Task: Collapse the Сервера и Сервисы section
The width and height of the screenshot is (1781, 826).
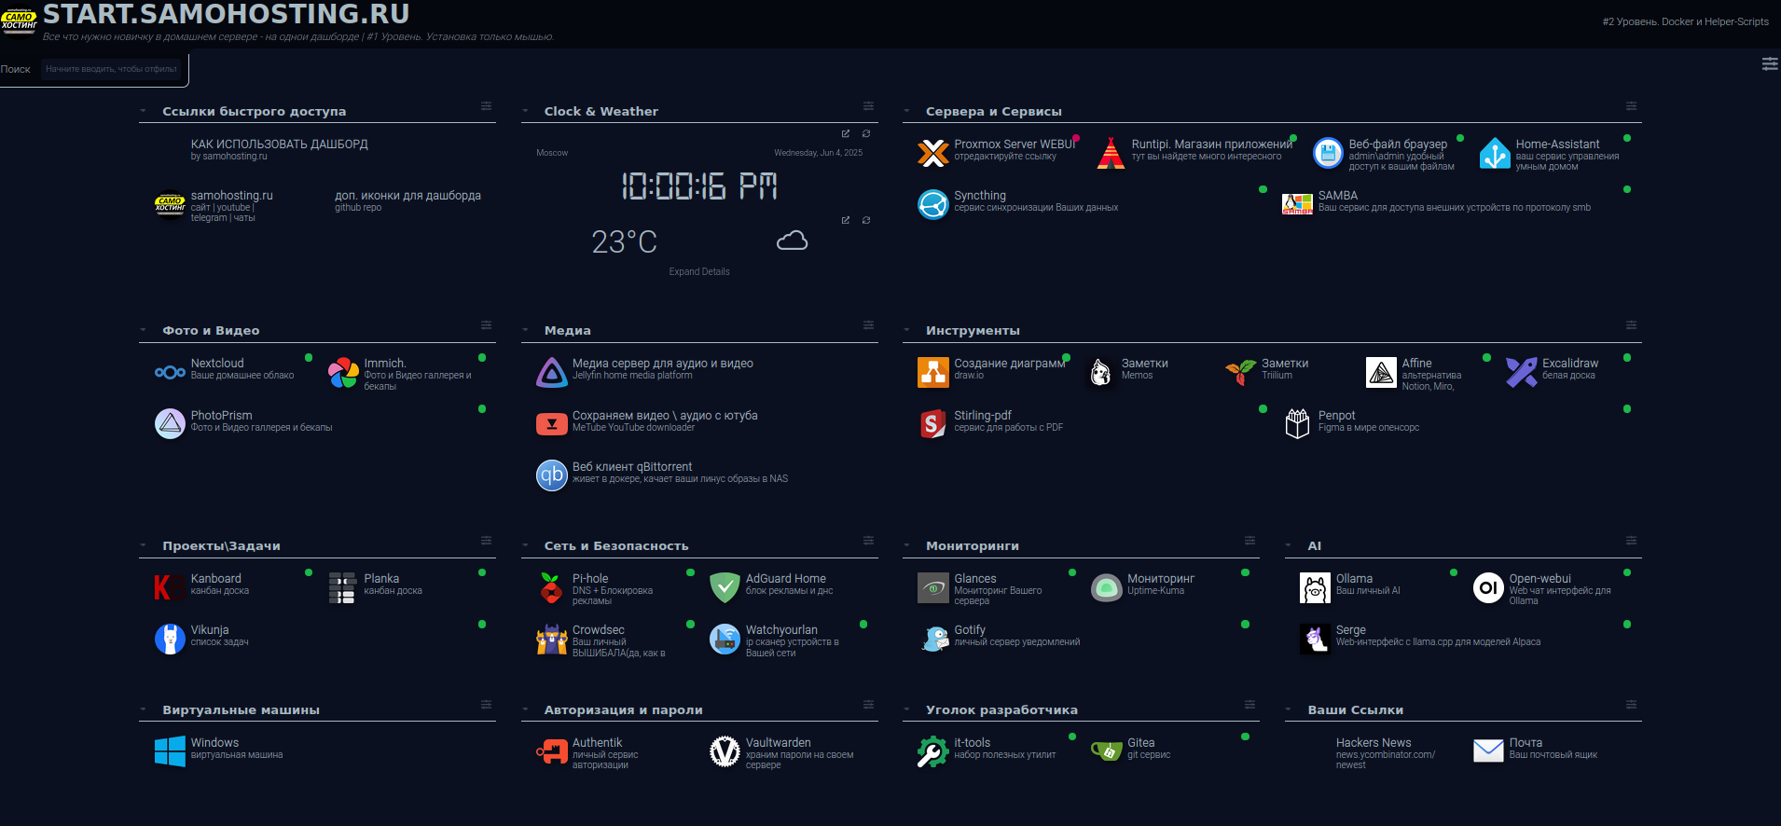Action: [x=906, y=111]
